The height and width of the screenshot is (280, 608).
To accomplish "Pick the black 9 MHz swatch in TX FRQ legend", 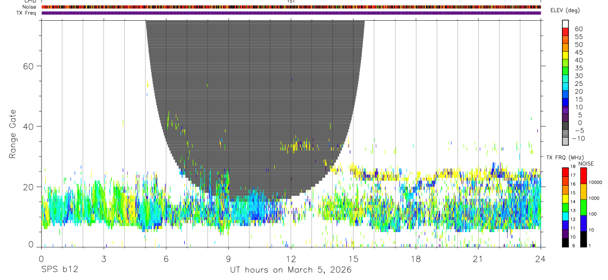I will tap(565, 242).
